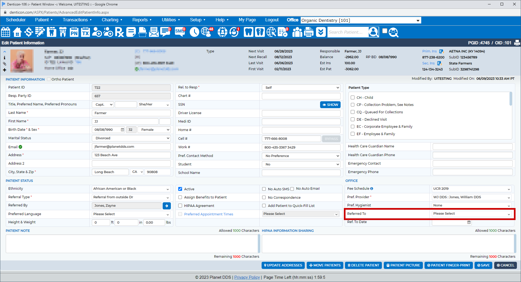Open the Referred To dropdown
Screen dimensions: 521x282
[x=472, y=214]
